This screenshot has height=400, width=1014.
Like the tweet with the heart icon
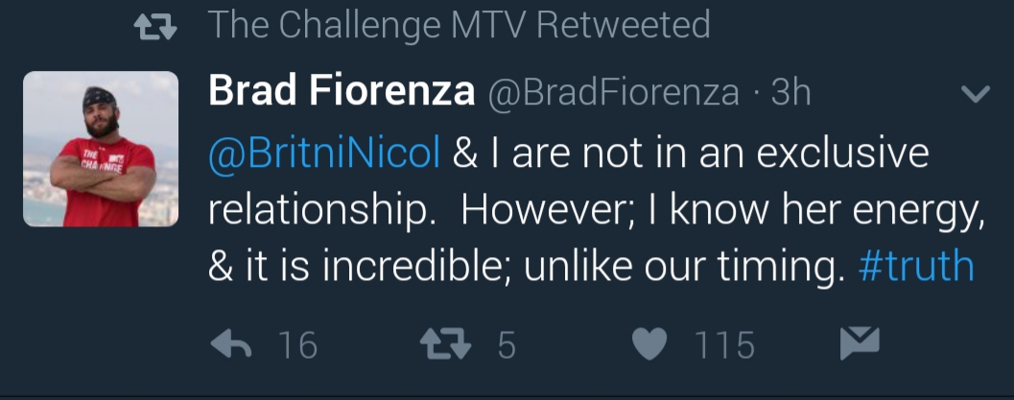(648, 343)
